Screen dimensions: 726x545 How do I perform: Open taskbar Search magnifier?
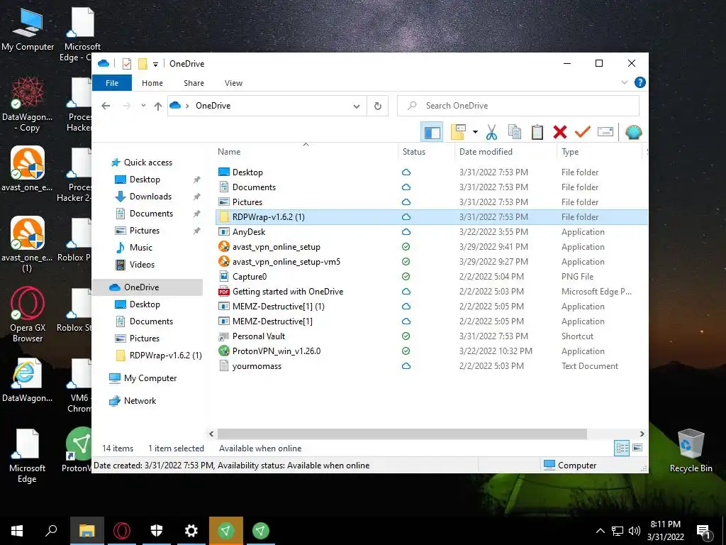pyautogui.click(x=51, y=531)
